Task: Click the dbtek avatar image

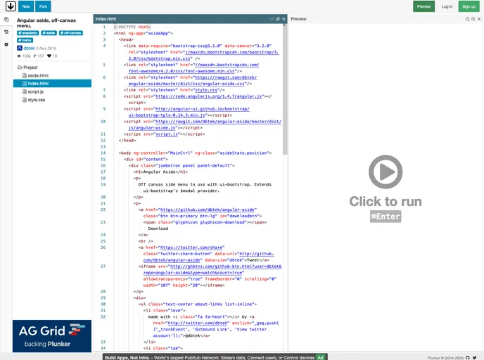Action: 20,48
